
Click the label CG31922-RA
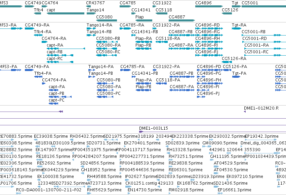pyautogui.click(x=166, y=25)
